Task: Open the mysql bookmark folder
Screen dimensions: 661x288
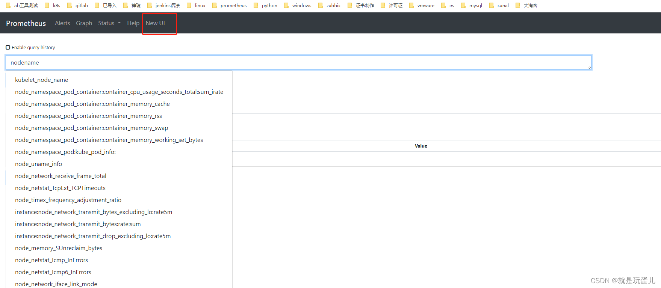Action: 472,5
